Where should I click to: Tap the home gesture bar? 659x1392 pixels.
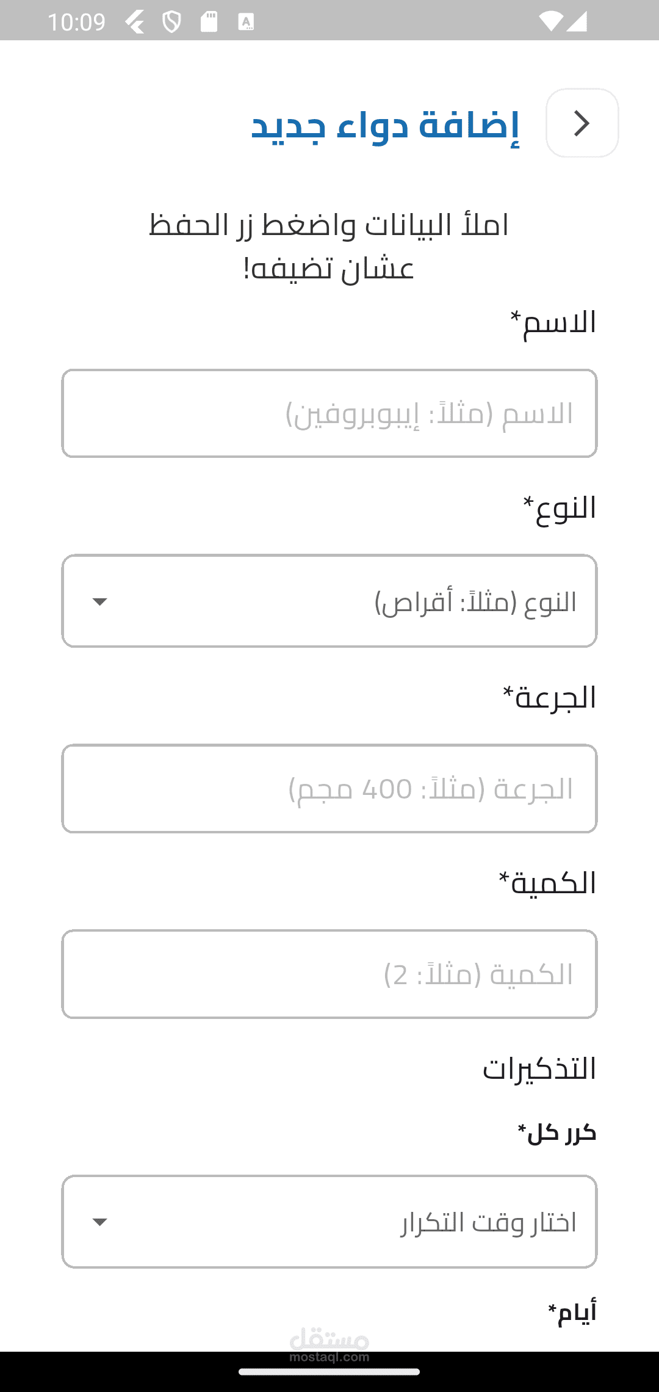click(329, 1371)
